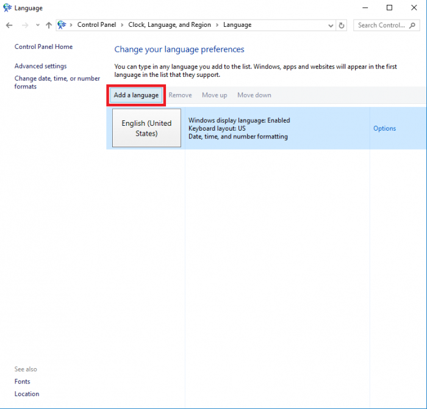Minimize the Language window
This screenshot has height=409, width=427.
pyautogui.click(x=365, y=8)
